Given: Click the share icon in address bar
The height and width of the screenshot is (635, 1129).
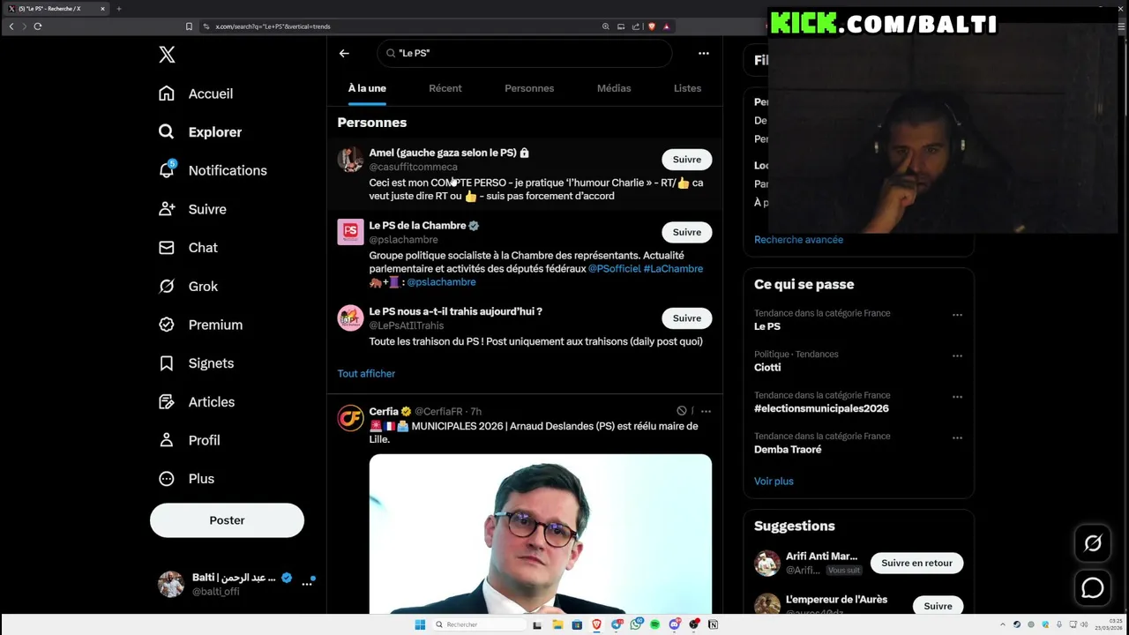Looking at the screenshot, I should [x=636, y=26].
